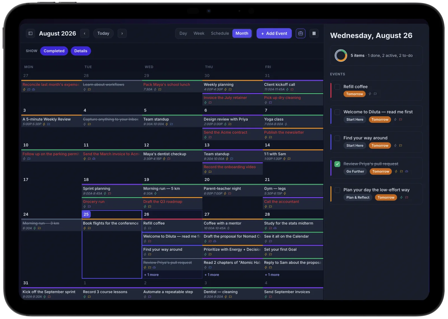Switch to the Schedule view tab
Viewport: 448px width, 319px height.
(220, 33)
